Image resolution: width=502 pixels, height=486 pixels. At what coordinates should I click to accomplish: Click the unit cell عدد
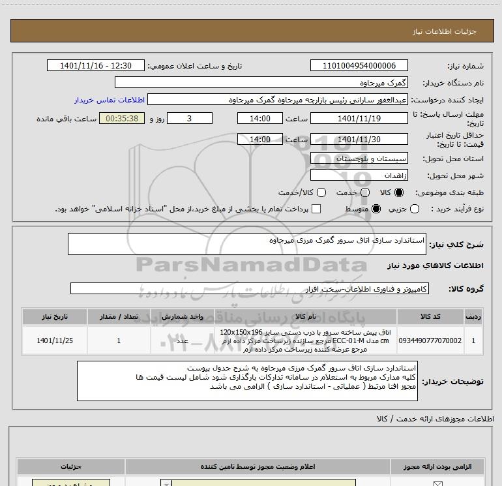click(x=183, y=341)
